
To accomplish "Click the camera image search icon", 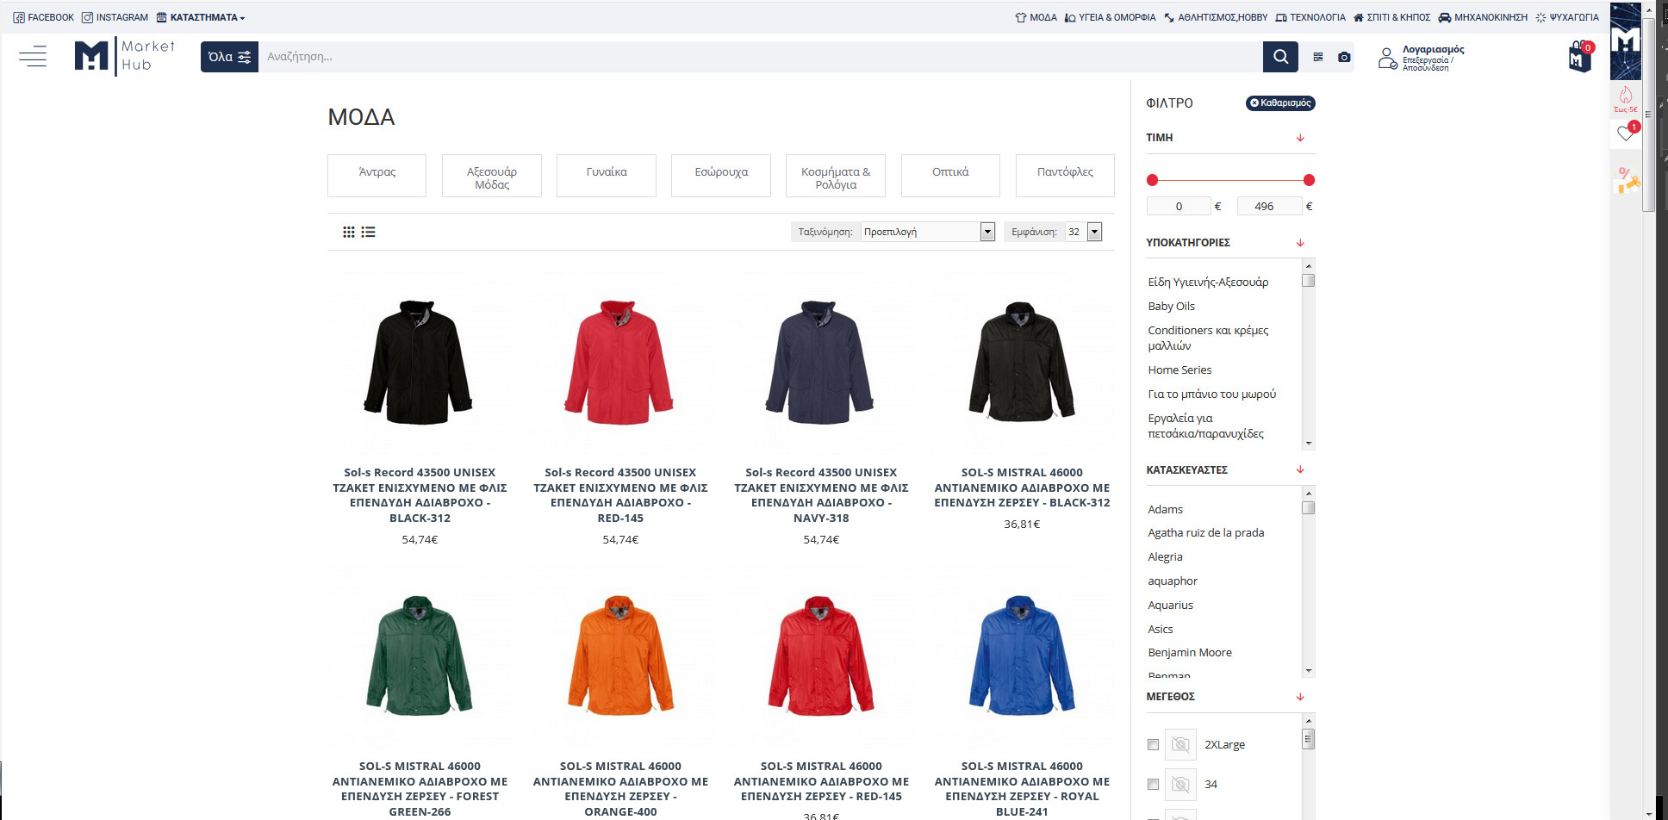I will [x=1344, y=57].
